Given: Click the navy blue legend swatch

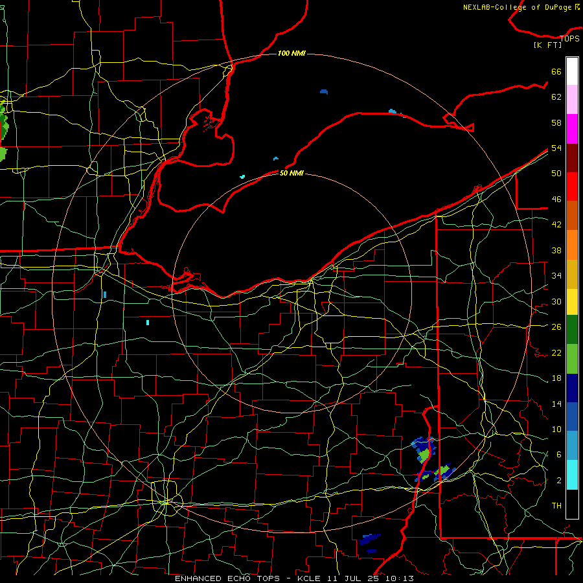Looking at the screenshot, I should click(x=572, y=388).
